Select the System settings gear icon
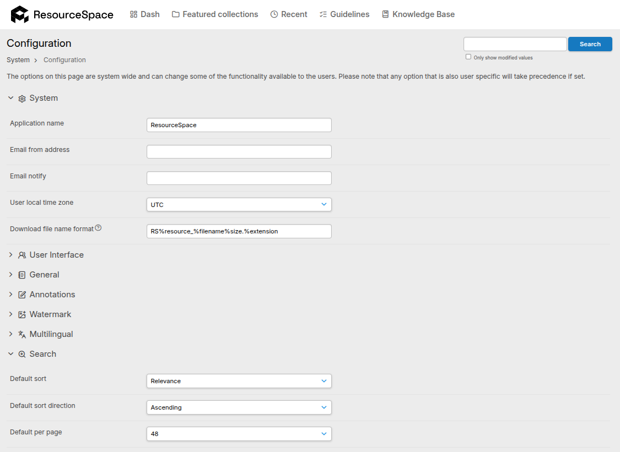Screen dimensions: 620x452 pyautogui.click(x=23, y=97)
